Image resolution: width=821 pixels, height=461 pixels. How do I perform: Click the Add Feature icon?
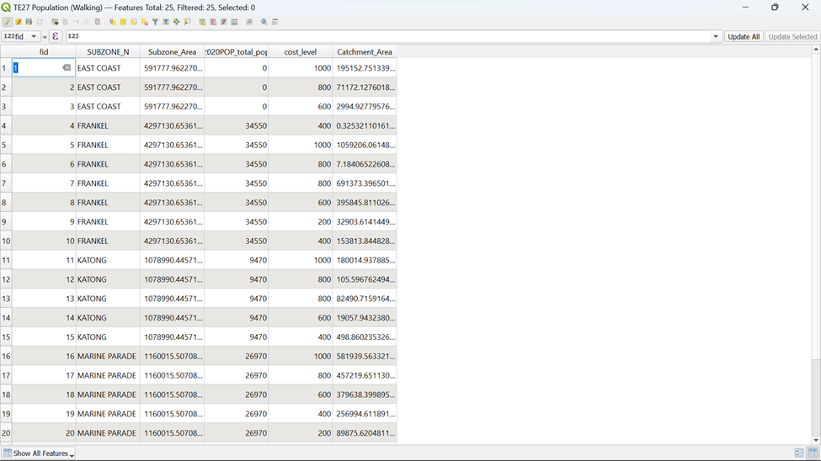(56, 22)
